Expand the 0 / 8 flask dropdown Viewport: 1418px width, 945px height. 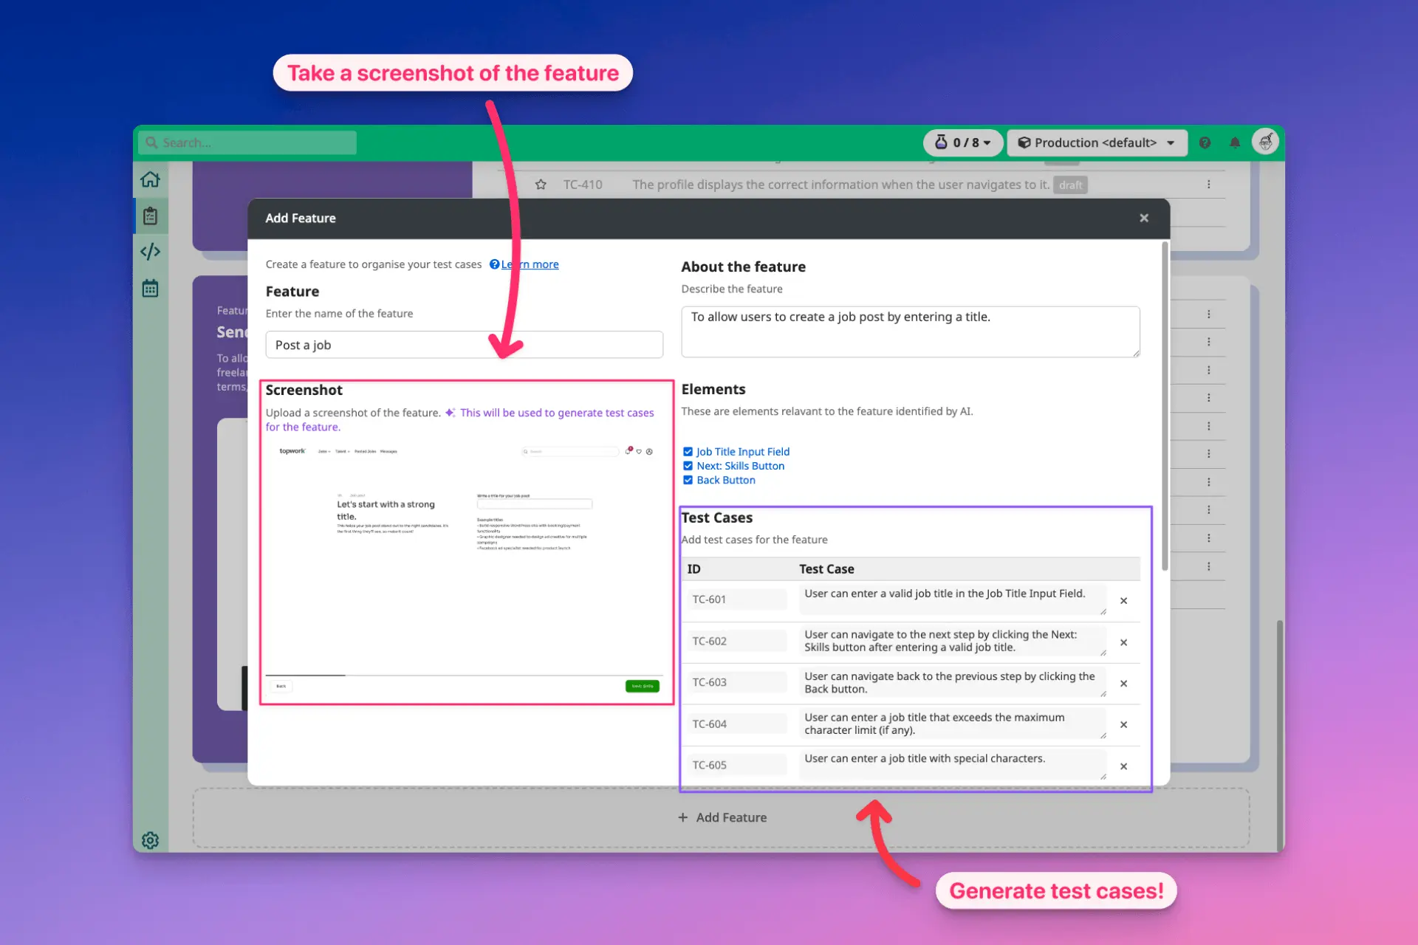(963, 142)
